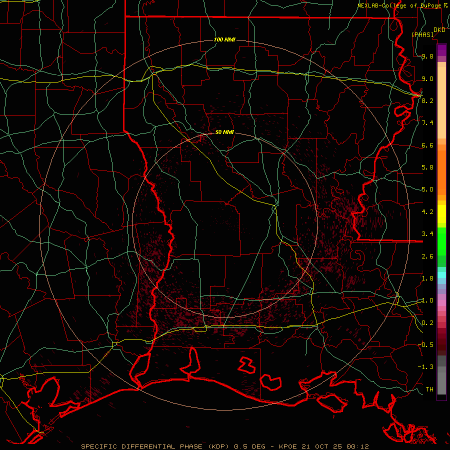Pick the yellow segment of the color scale

point(441,214)
